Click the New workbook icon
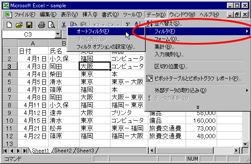 pyautogui.click(x=9, y=25)
